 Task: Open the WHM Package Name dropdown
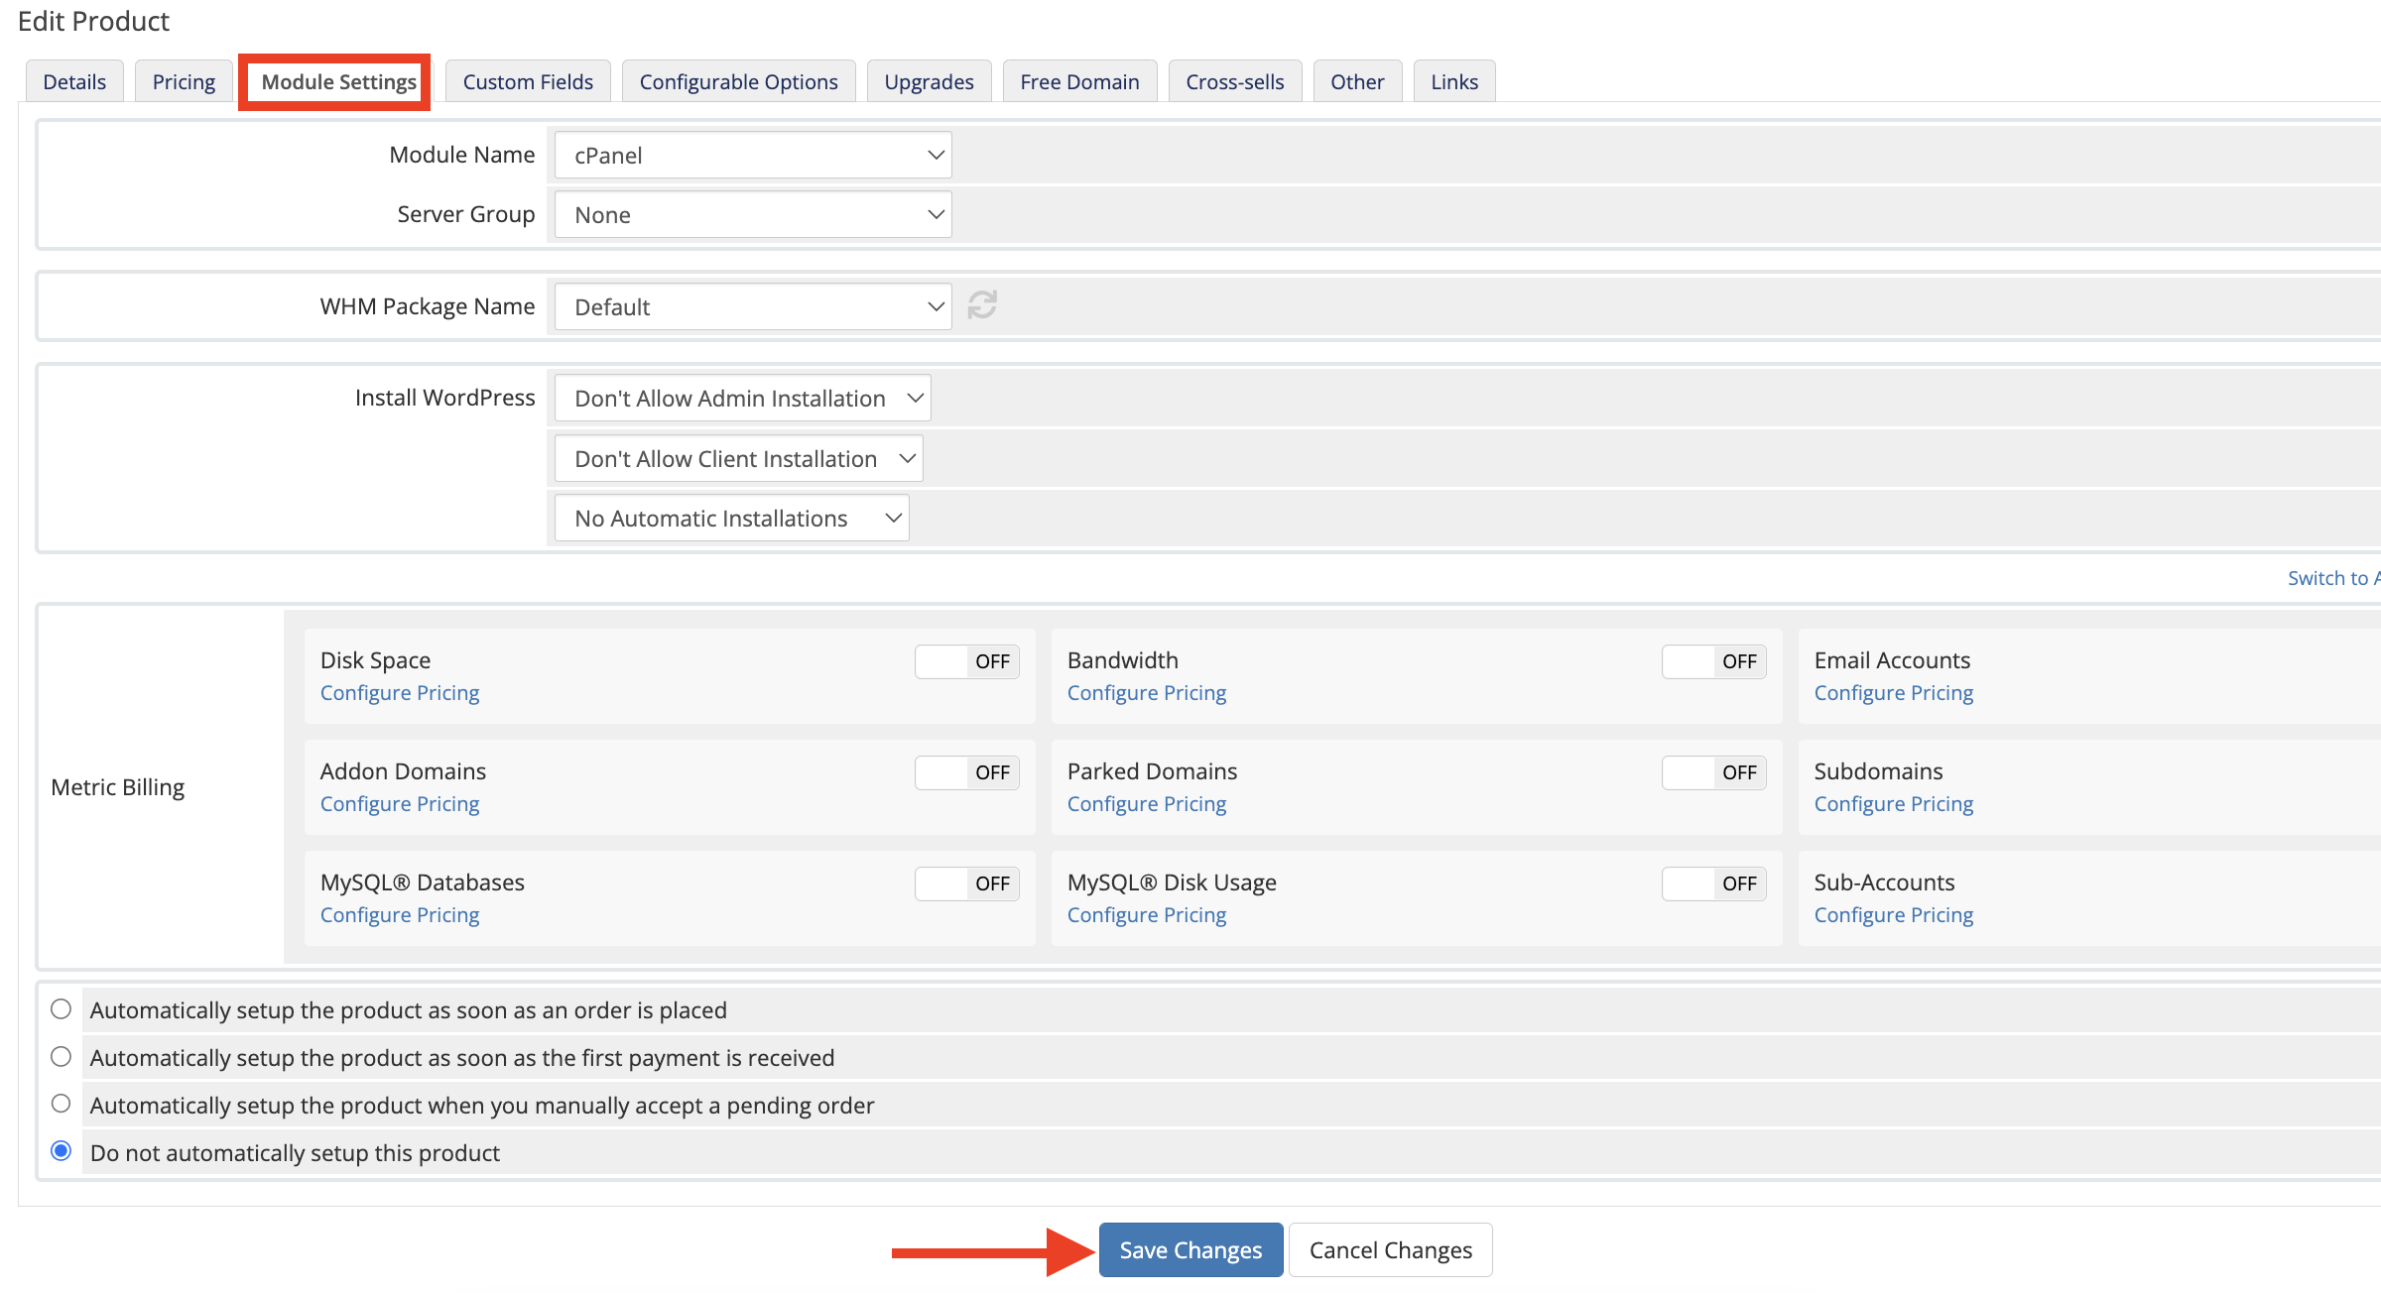click(x=753, y=306)
